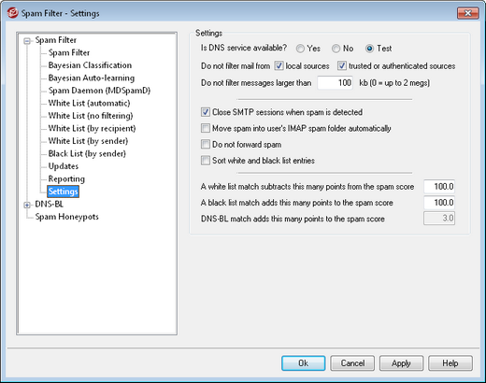This screenshot has height=383, width=486.
Task: Click the message size limit kb field
Action: [x=335, y=83]
